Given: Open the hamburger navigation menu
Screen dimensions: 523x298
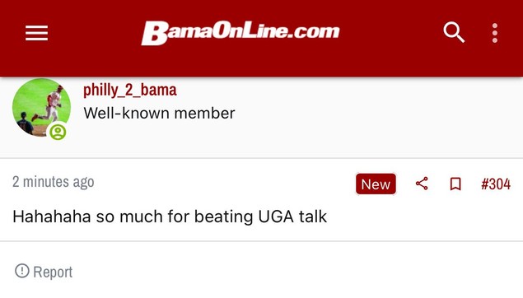Looking at the screenshot, I should [37, 33].
